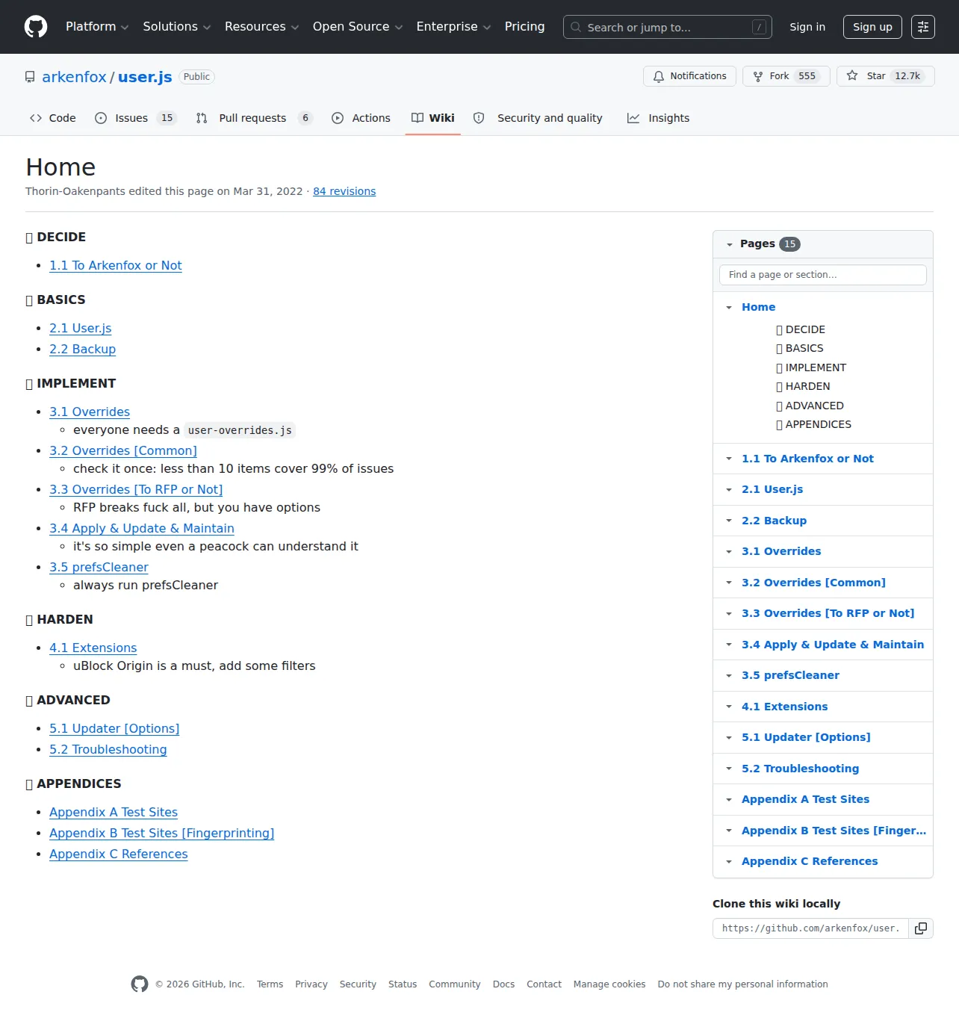Image resolution: width=959 pixels, height=1024 pixels.
Task: Expand the 3.5 prefsCleaner page sections
Action: pyautogui.click(x=729, y=675)
